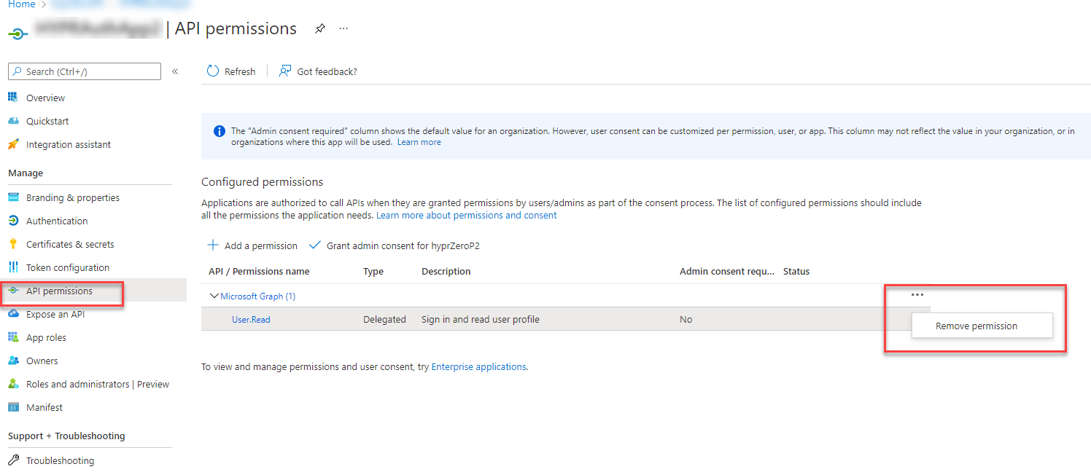Click the Status column header

tap(796, 272)
